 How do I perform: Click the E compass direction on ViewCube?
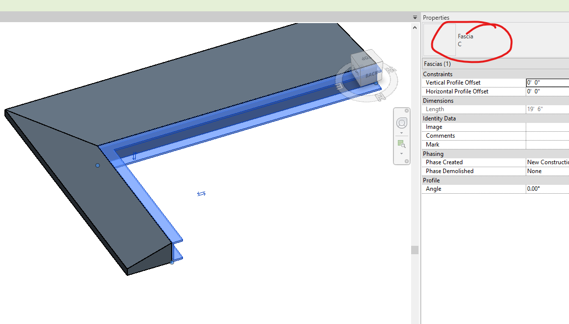339,87
